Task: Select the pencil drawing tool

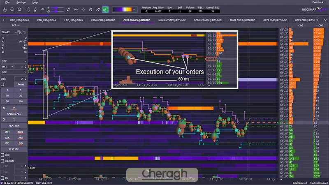Action: click(68, 9)
